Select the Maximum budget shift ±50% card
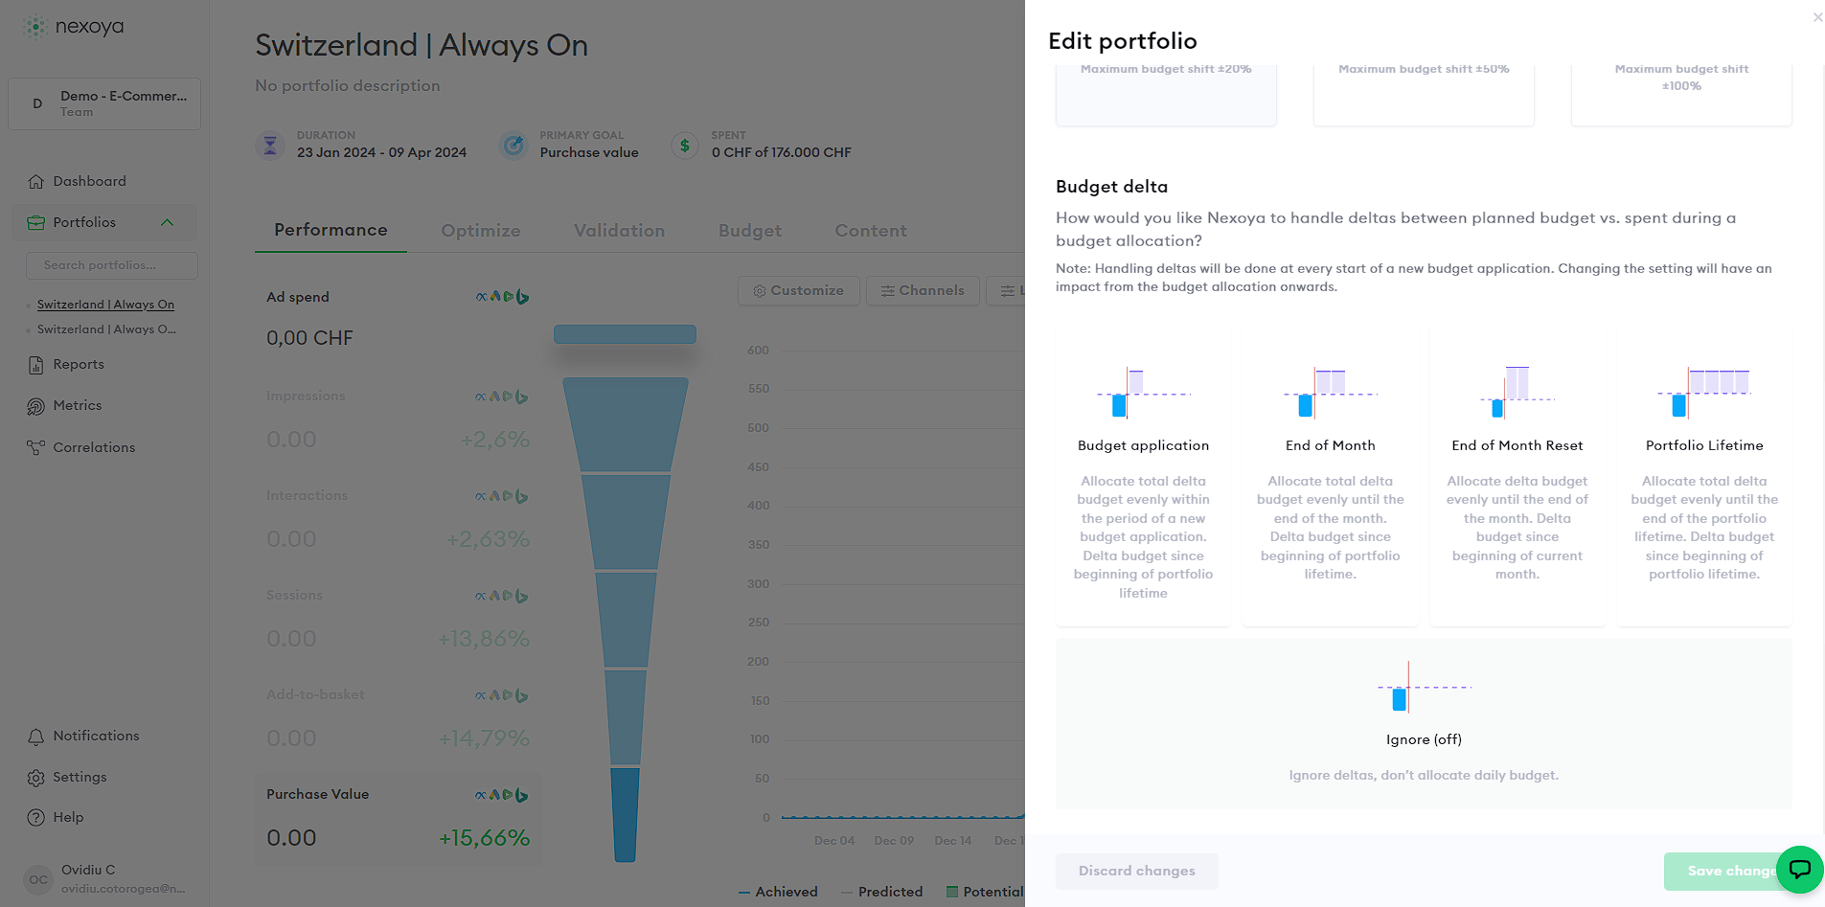Image resolution: width=1825 pixels, height=907 pixels. coord(1423,91)
